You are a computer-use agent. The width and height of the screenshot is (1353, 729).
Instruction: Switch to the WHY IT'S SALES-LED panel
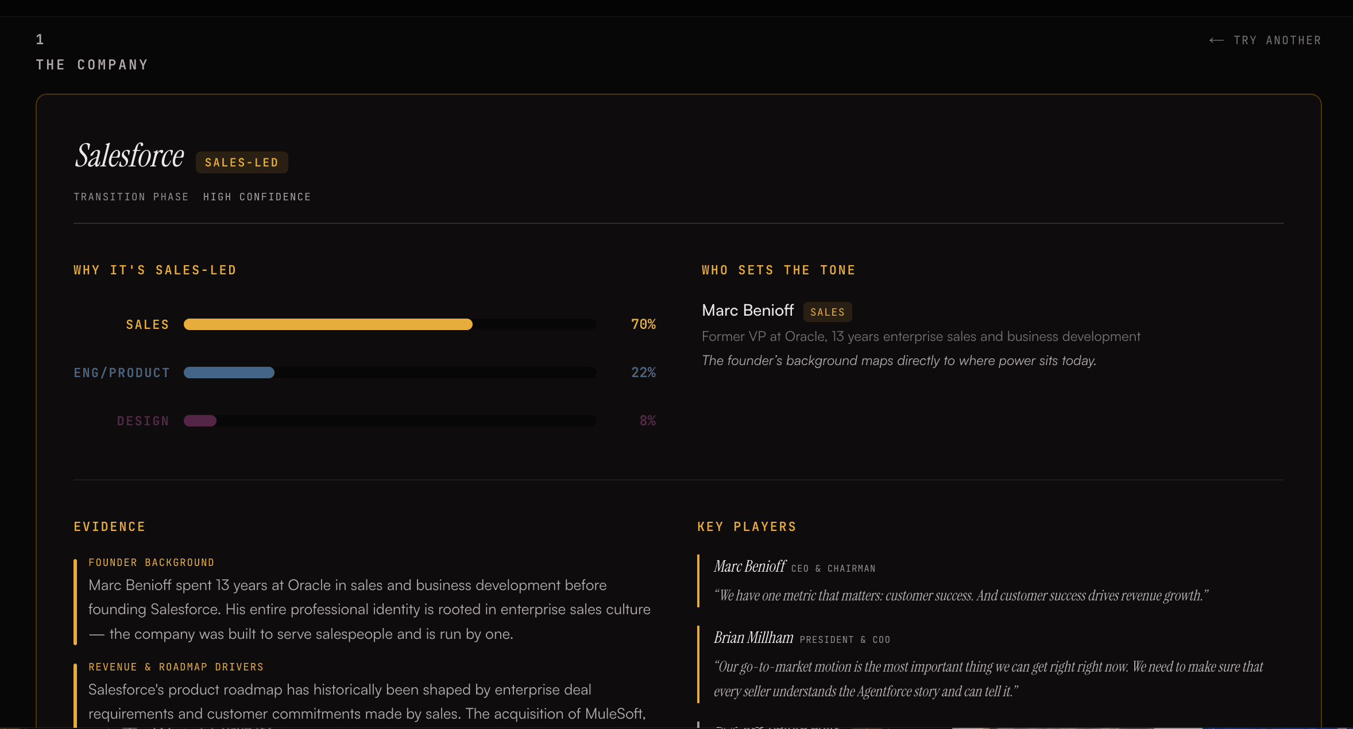(154, 269)
